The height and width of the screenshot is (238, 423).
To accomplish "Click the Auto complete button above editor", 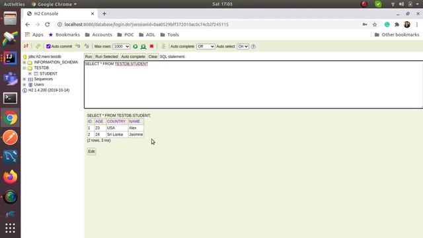I will (133, 57).
